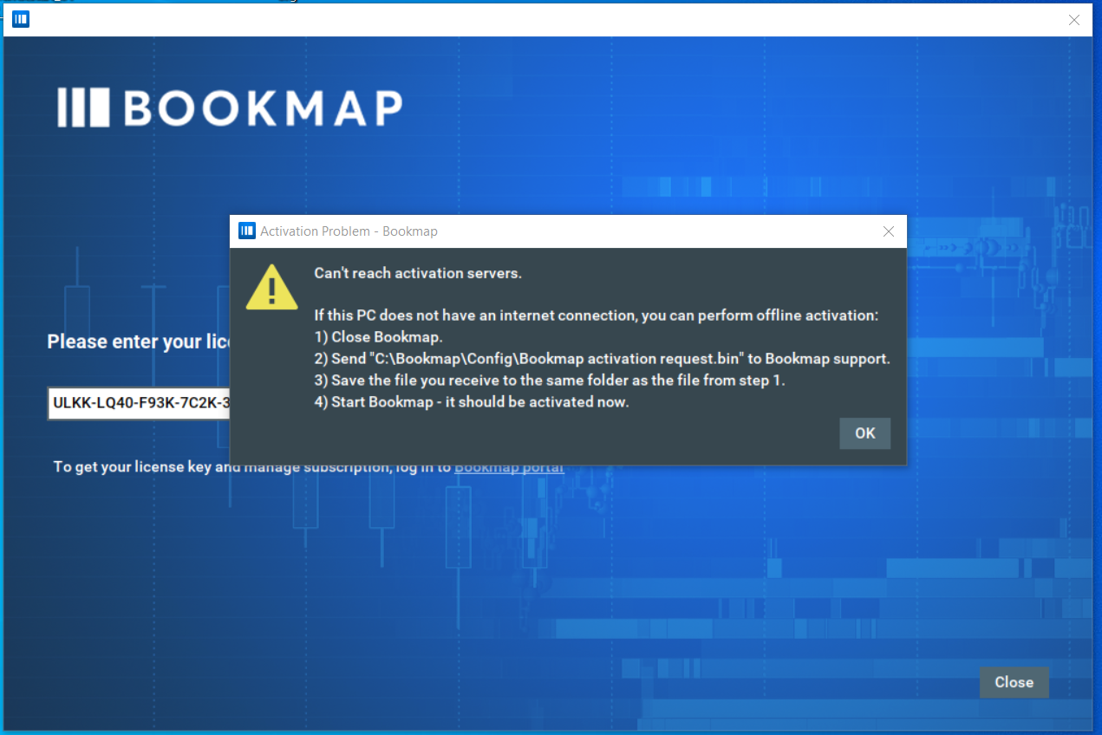This screenshot has height=735, width=1102.
Task: Click the large BOOKMAP logo
Action: pos(230,108)
